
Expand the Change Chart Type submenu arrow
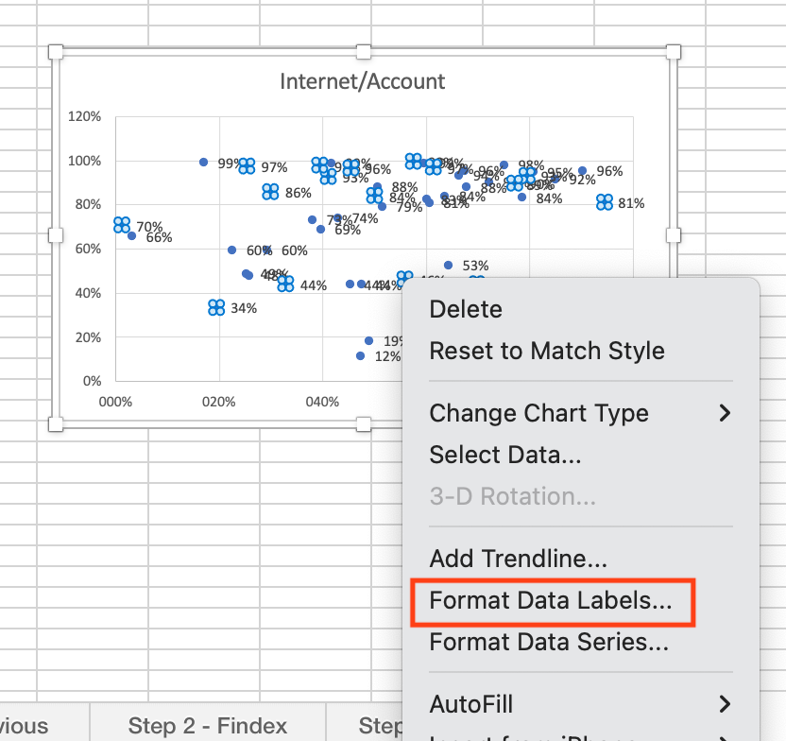(x=725, y=413)
